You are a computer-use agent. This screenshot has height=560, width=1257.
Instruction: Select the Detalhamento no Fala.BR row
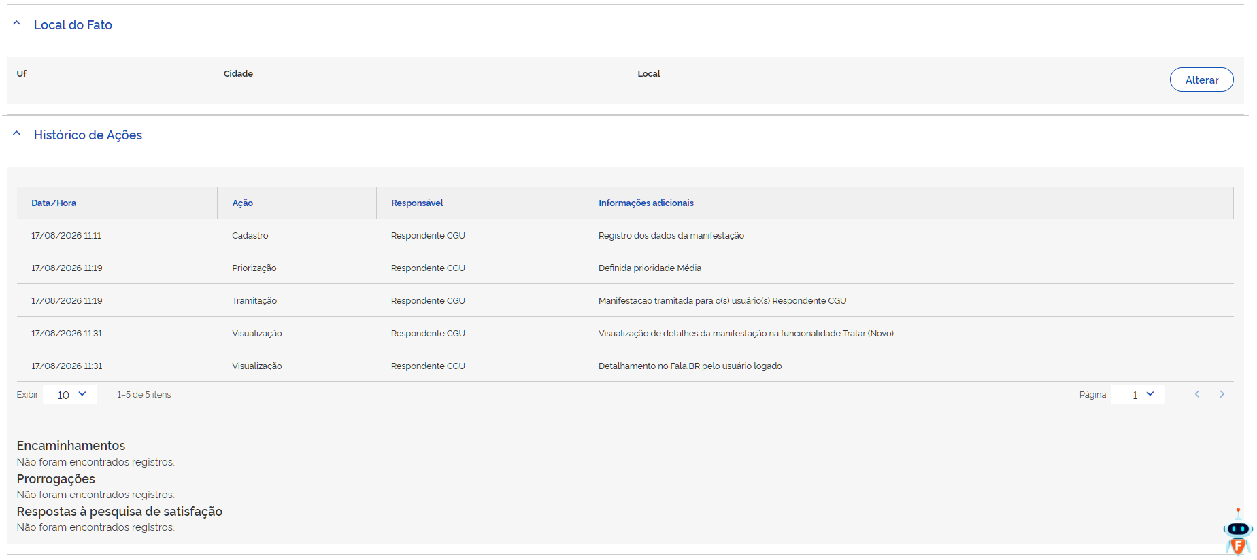[x=625, y=366]
